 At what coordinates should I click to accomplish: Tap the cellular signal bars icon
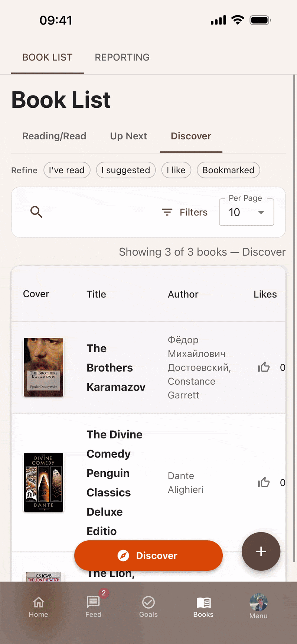(x=218, y=20)
